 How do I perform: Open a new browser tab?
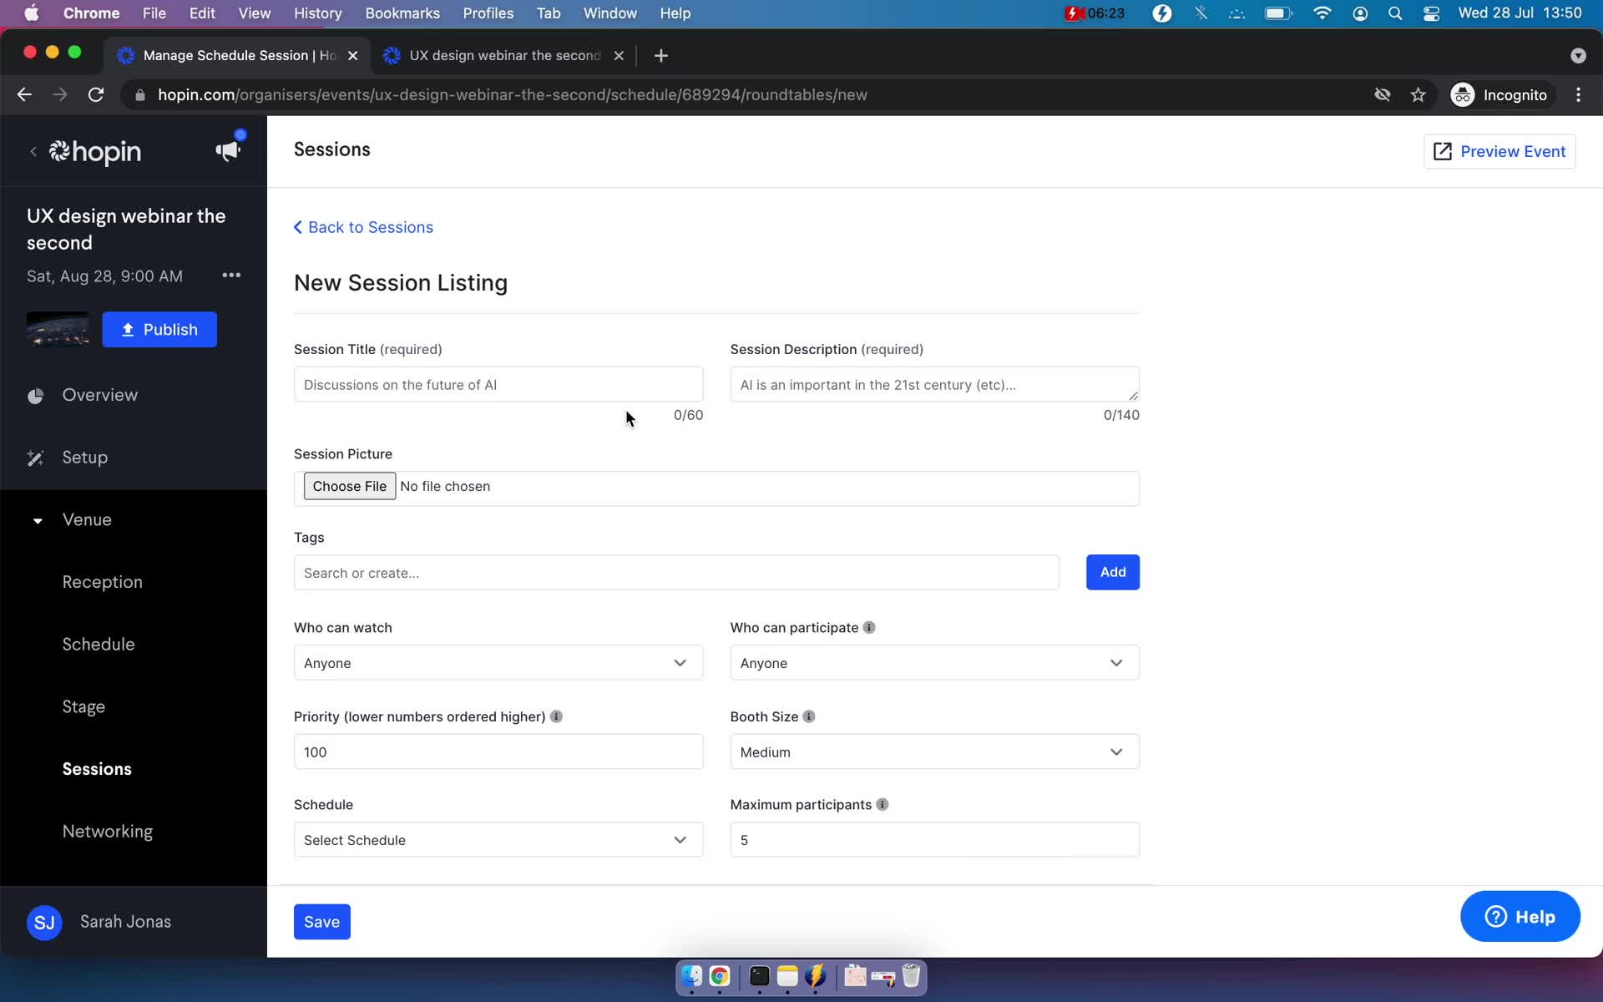(x=661, y=55)
